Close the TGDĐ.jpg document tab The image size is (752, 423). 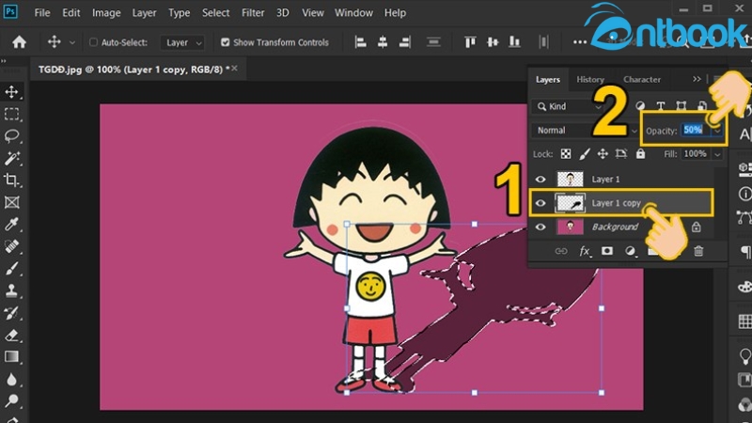(234, 69)
